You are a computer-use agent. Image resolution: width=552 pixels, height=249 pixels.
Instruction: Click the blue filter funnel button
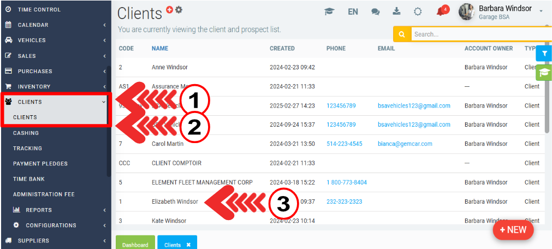point(544,54)
